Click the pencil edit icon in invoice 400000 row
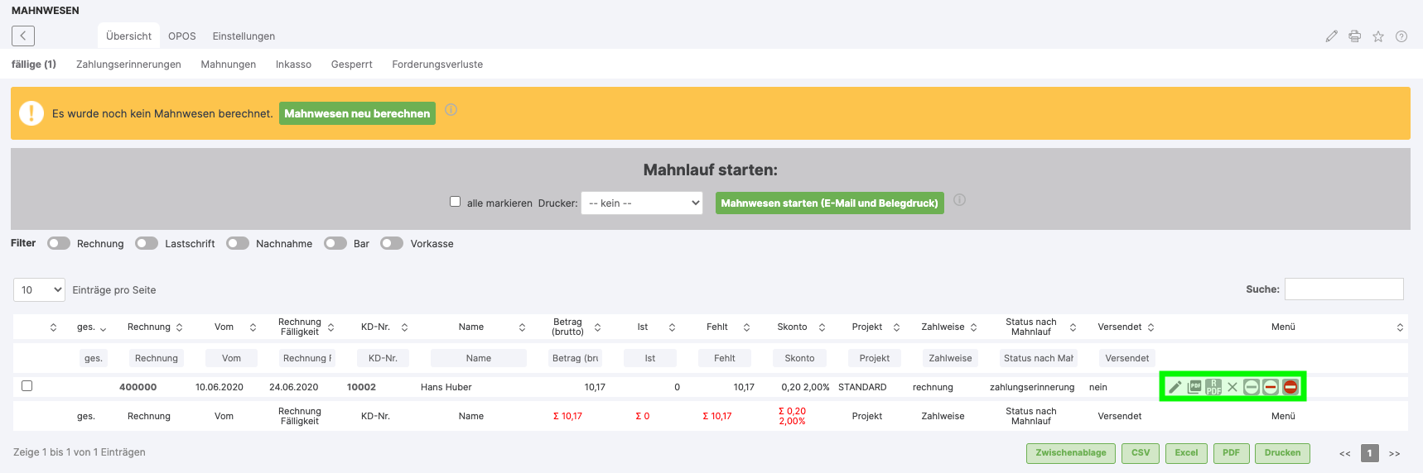This screenshot has width=1423, height=473. click(1175, 387)
